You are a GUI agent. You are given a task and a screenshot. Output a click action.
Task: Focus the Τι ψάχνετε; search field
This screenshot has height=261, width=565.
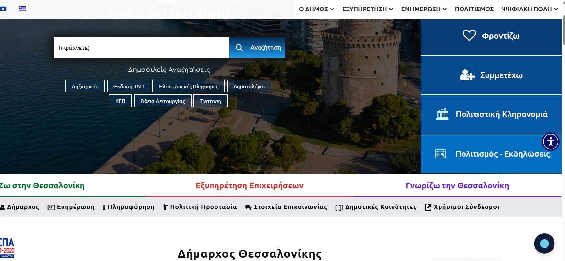click(x=141, y=48)
